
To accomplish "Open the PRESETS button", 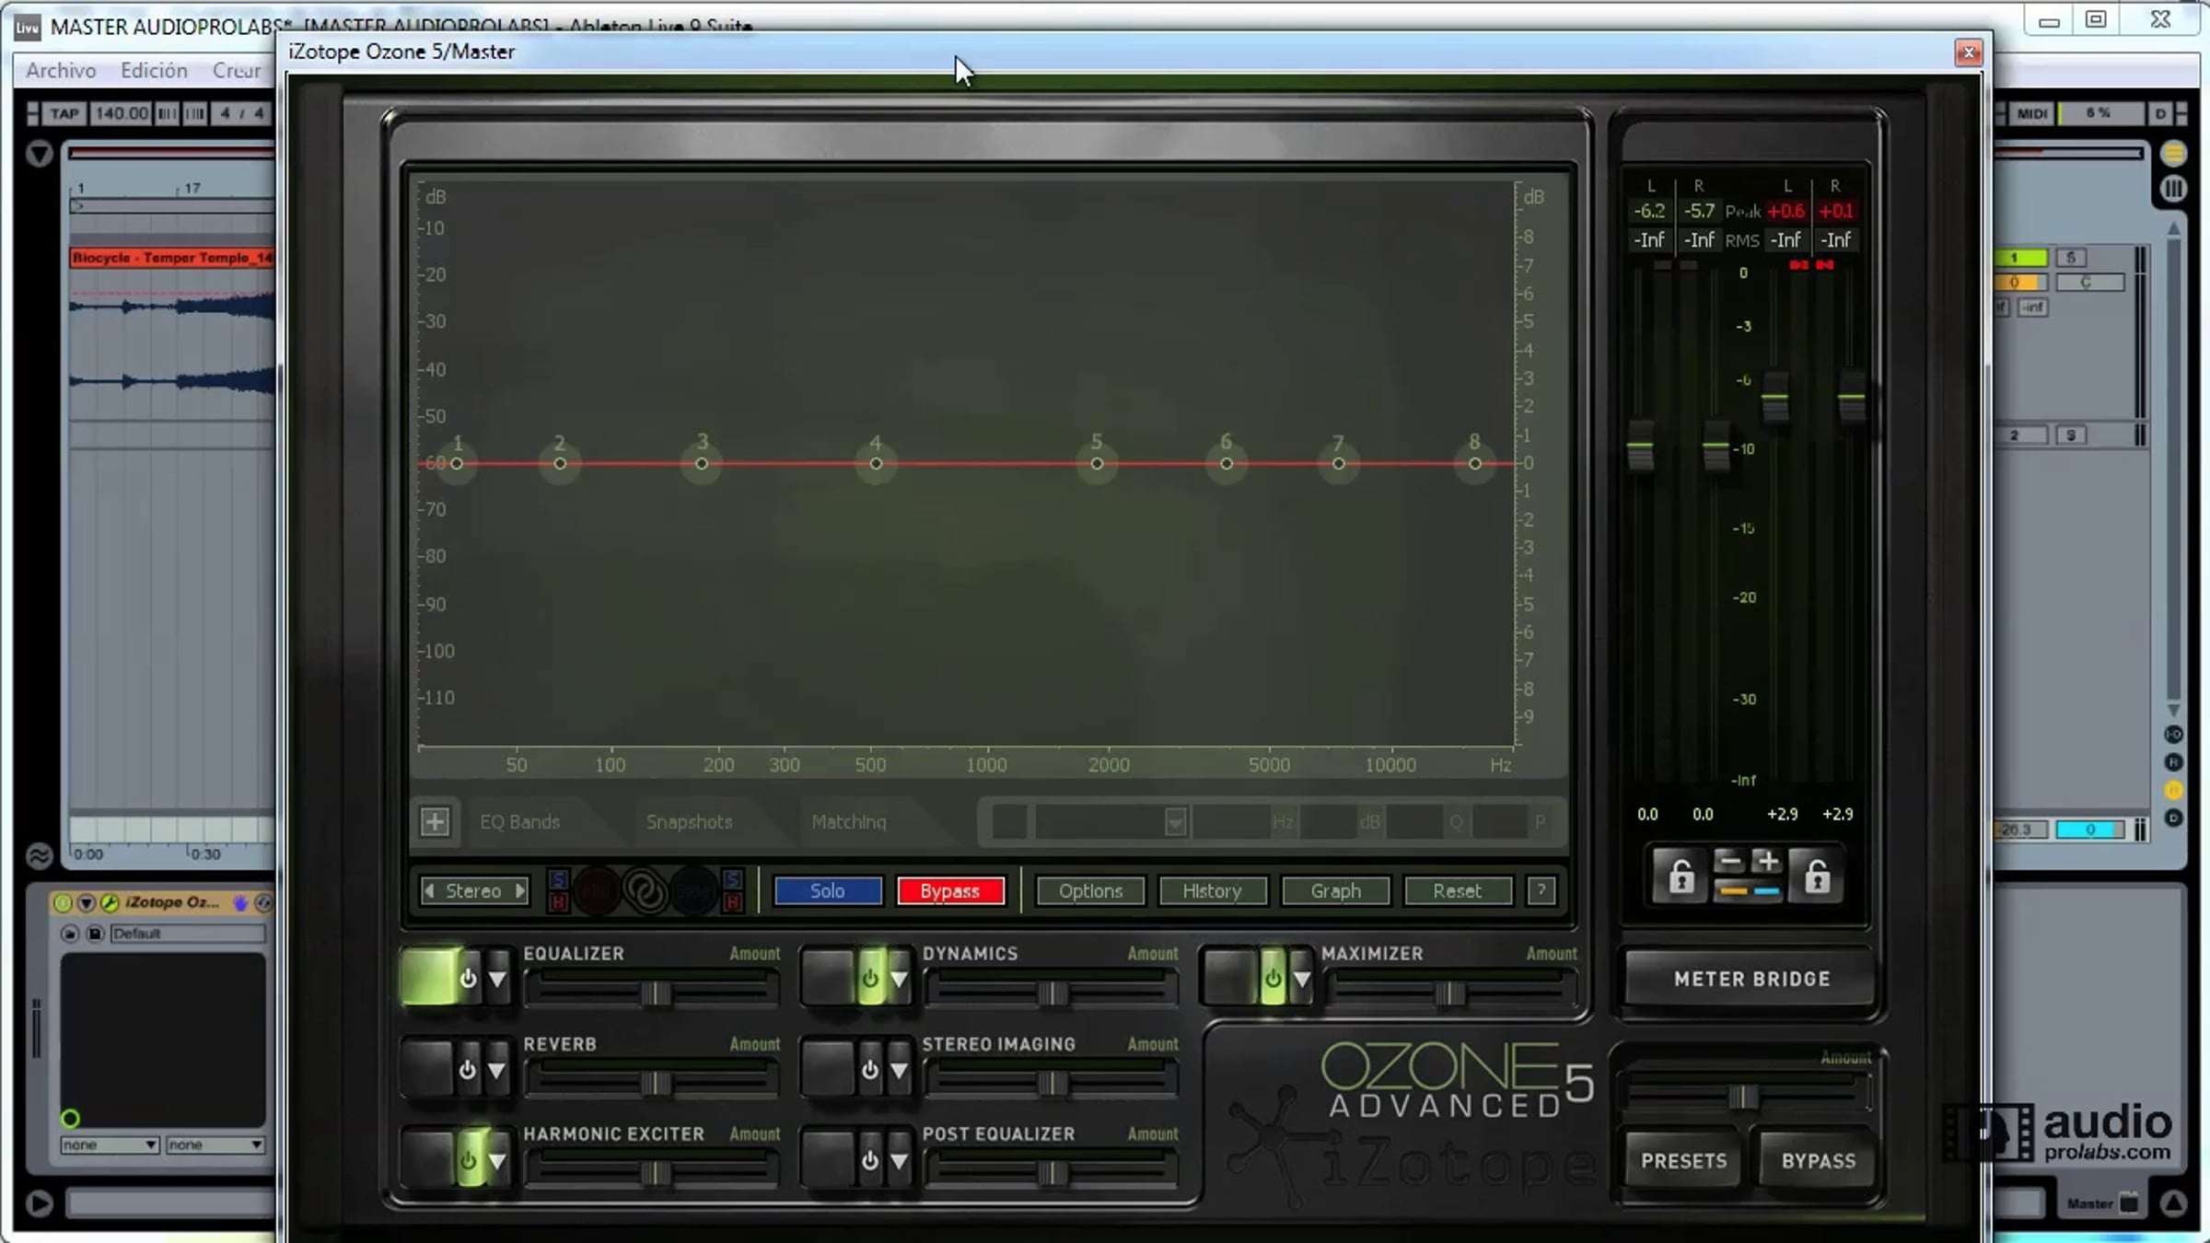I will click(1682, 1161).
